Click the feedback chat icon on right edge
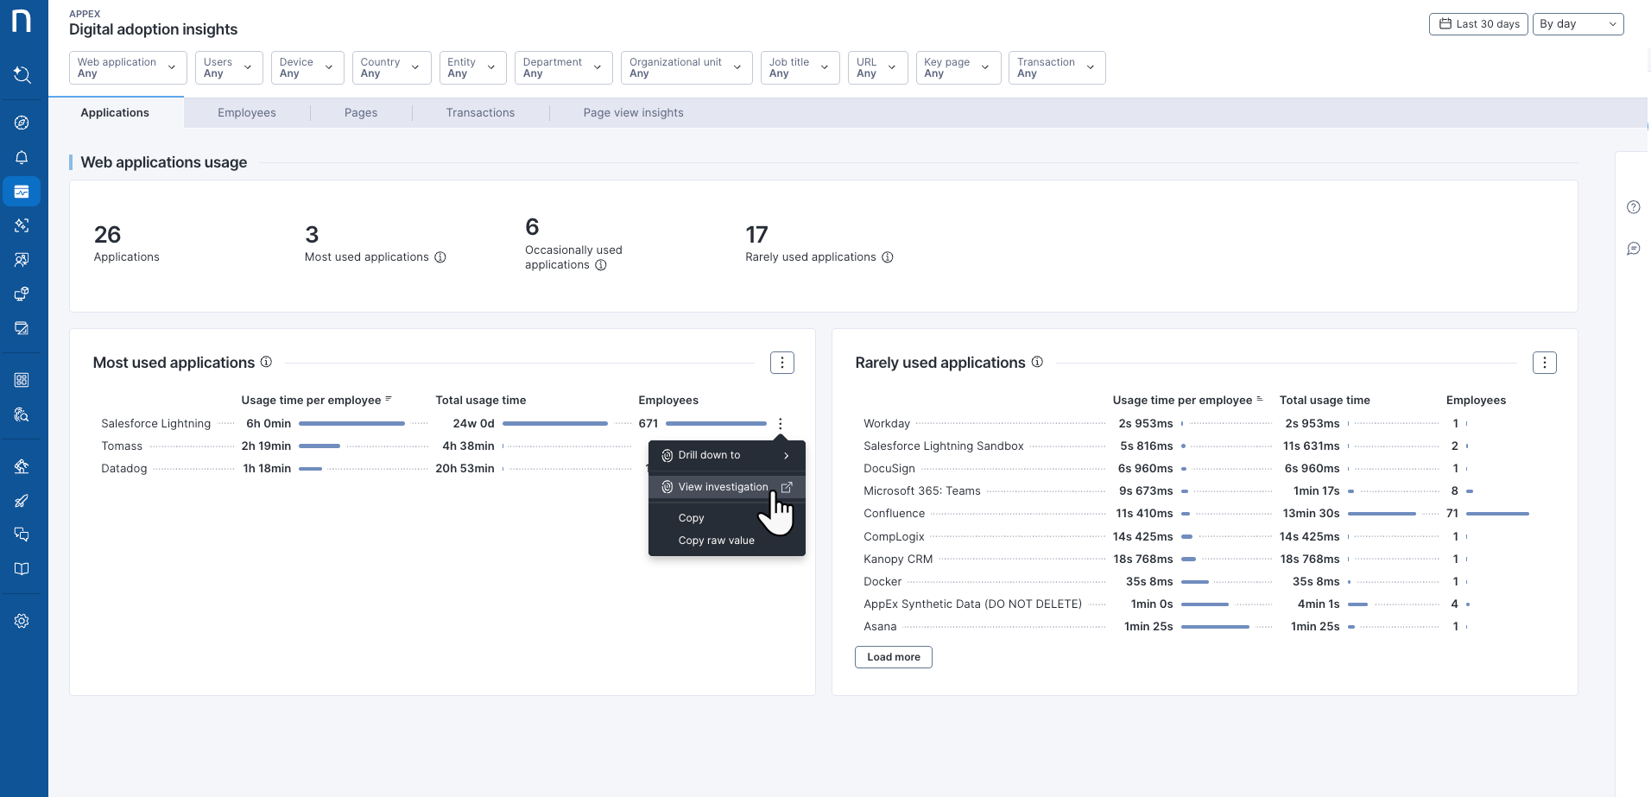Image resolution: width=1651 pixels, height=797 pixels. 1633,249
